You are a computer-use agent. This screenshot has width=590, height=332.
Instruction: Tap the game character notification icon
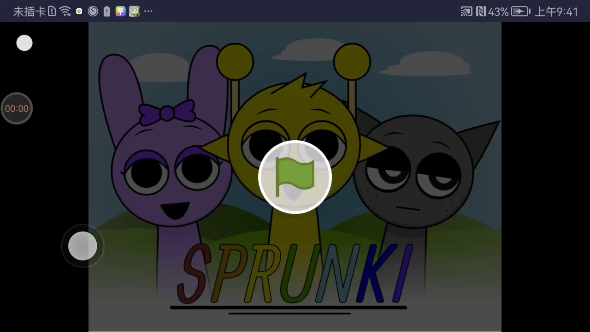click(x=134, y=12)
